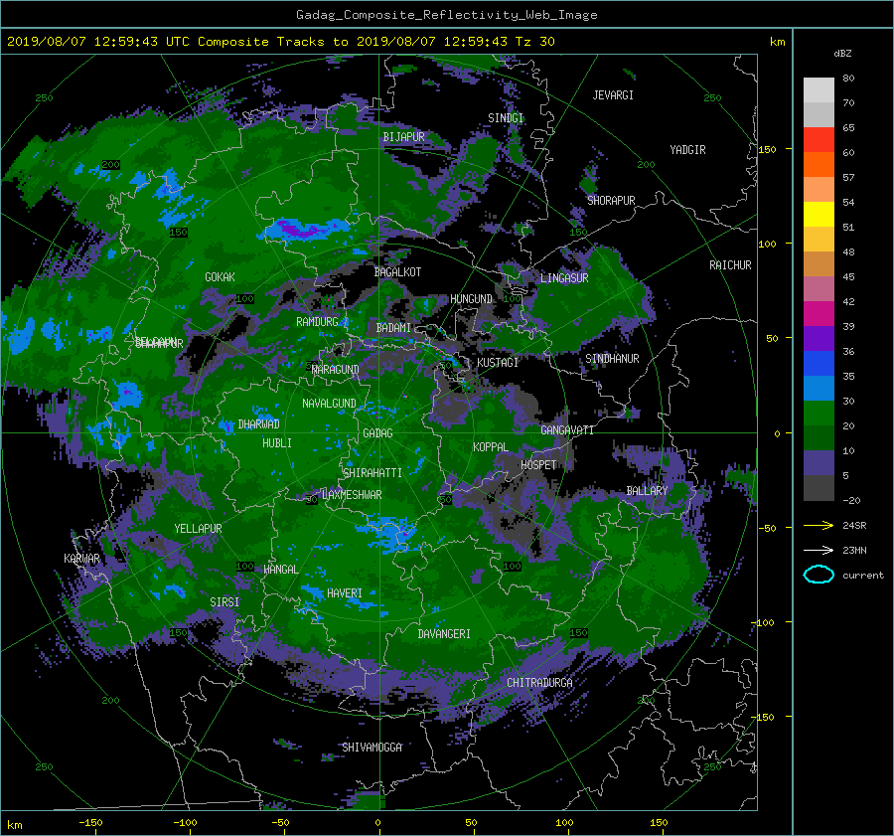Click the blue rain cell south of Laxmeshwar
Viewport: 894px width, 836px height.
click(392, 534)
